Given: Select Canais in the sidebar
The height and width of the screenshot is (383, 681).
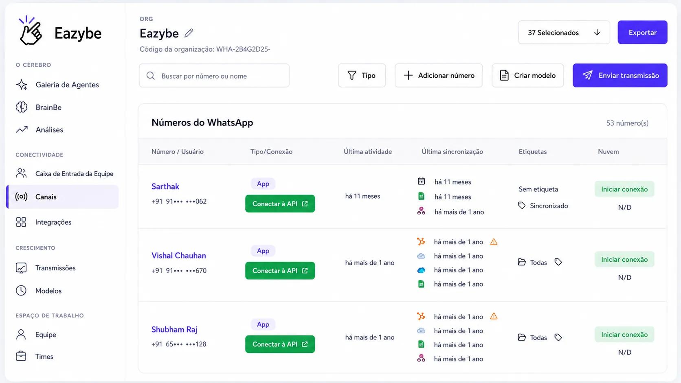Looking at the screenshot, I should (62, 197).
